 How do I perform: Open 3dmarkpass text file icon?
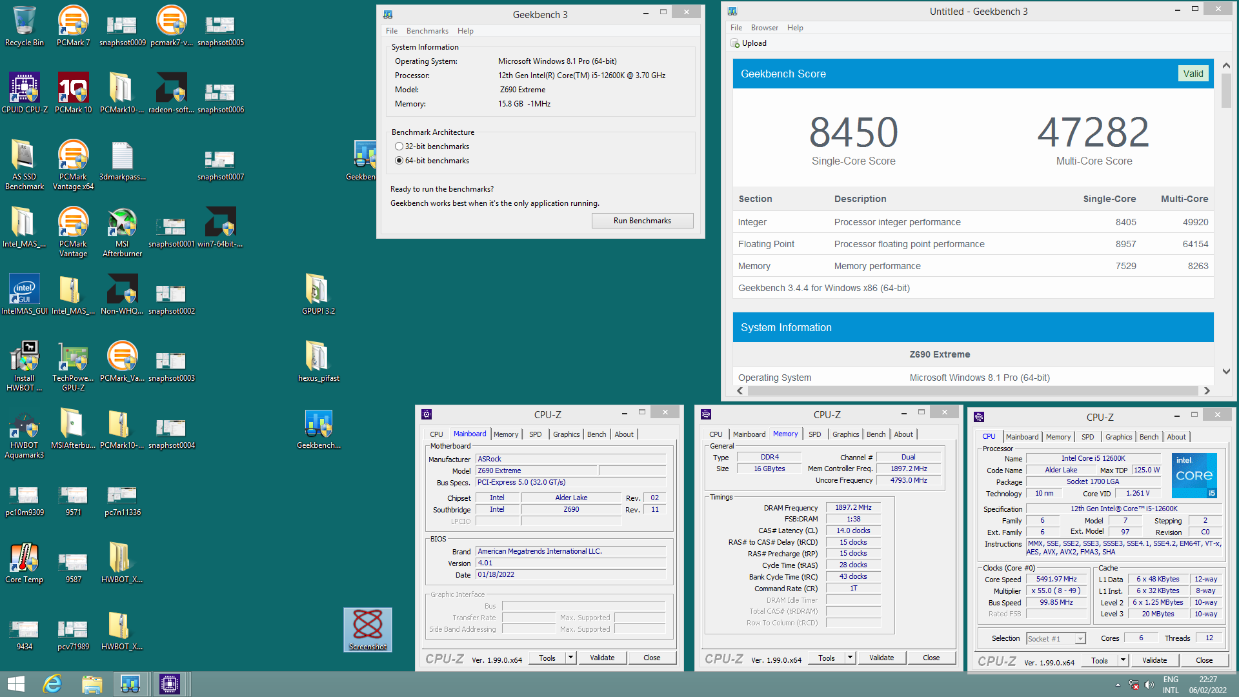tap(122, 160)
